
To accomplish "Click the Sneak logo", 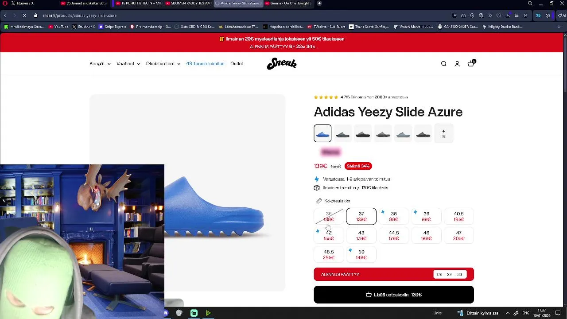I will coord(282,64).
